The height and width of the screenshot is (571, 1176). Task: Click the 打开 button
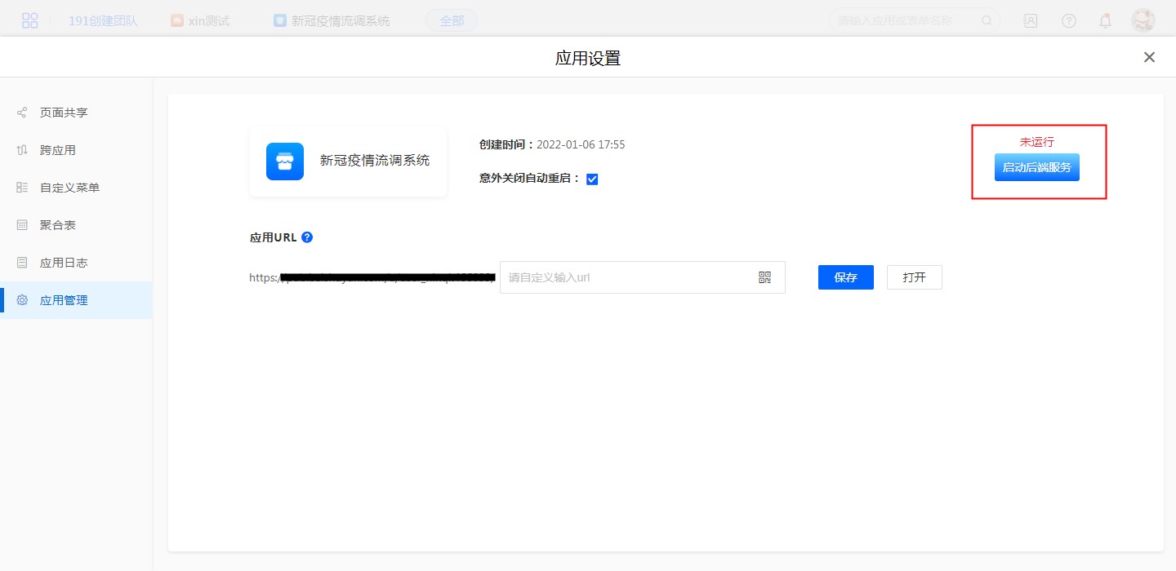[x=914, y=277]
